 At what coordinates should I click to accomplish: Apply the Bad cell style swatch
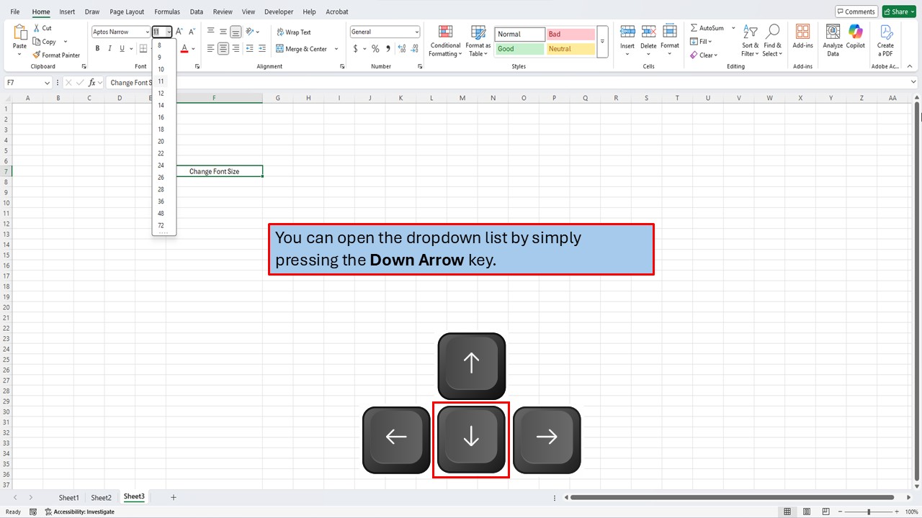(x=570, y=34)
